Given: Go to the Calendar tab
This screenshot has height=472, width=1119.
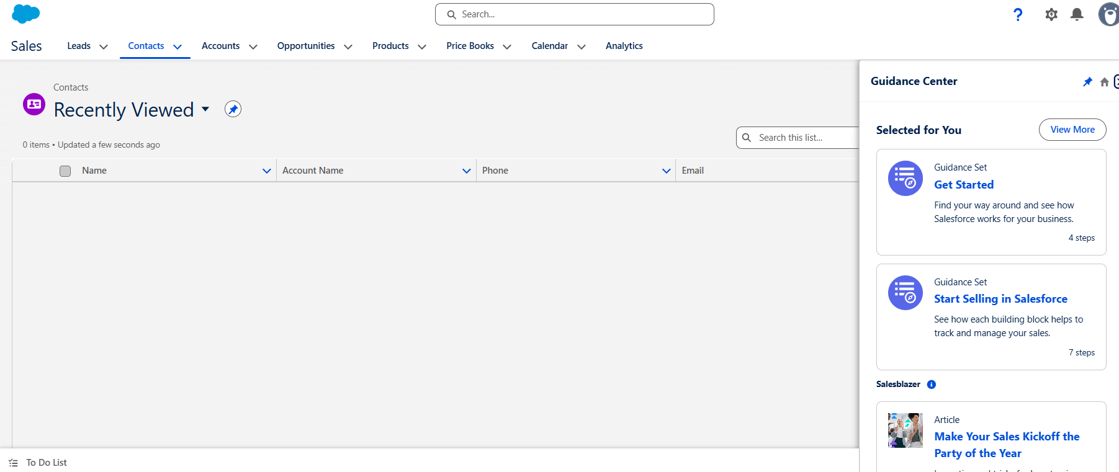Looking at the screenshot, I should click(x=550, y=46).
